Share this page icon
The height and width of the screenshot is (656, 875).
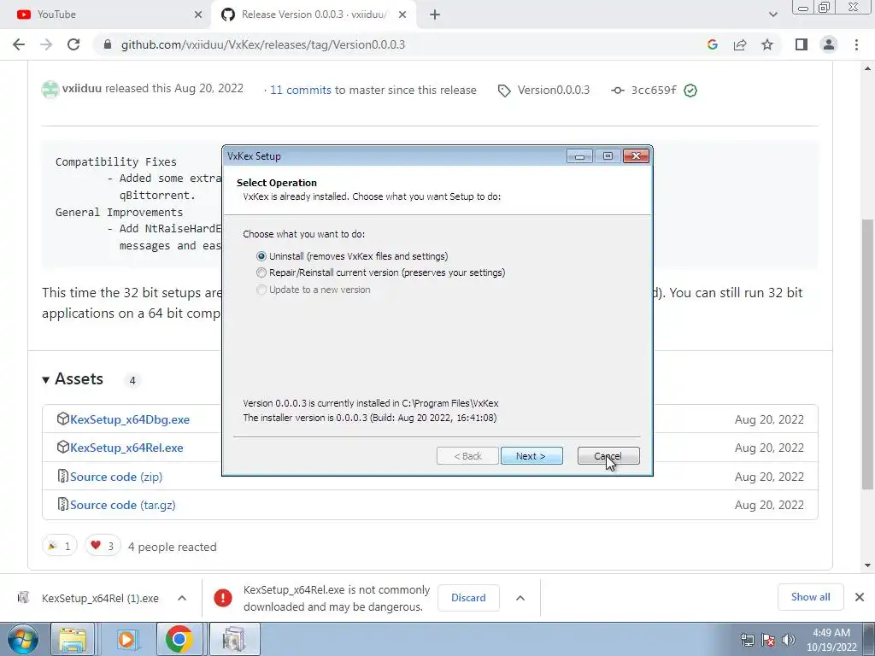click(x=740, y=44)
